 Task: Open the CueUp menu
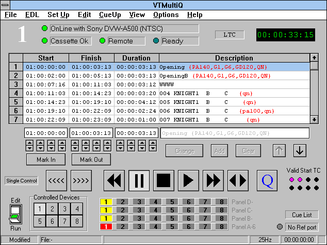pos(110,15)
